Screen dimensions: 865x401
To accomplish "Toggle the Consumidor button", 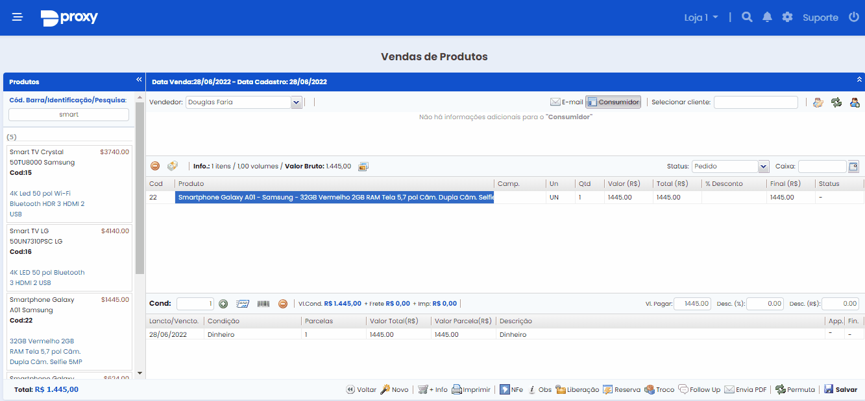I will click(613, 102).
